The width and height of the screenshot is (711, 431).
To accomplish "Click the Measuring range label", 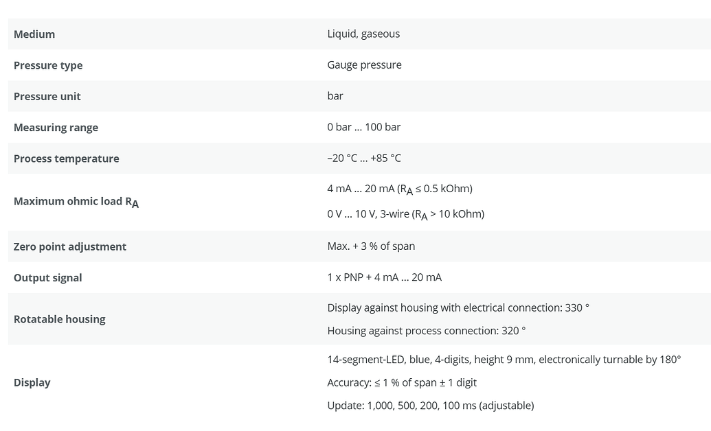I will click(56, 128).
